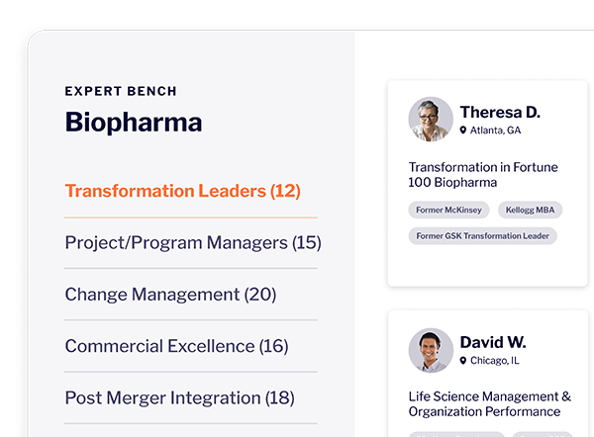Viewport: 594px width, 437px height.
Task: Click Theresa D.'s profile photo
Action: coord(431,119)
